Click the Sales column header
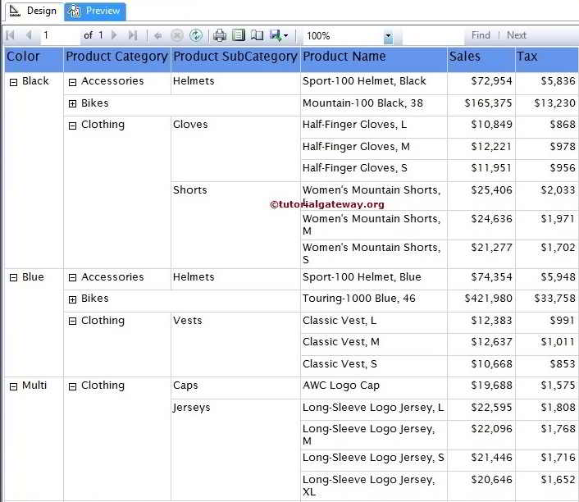This screenshot has height=502, width=579. [481, 60]
